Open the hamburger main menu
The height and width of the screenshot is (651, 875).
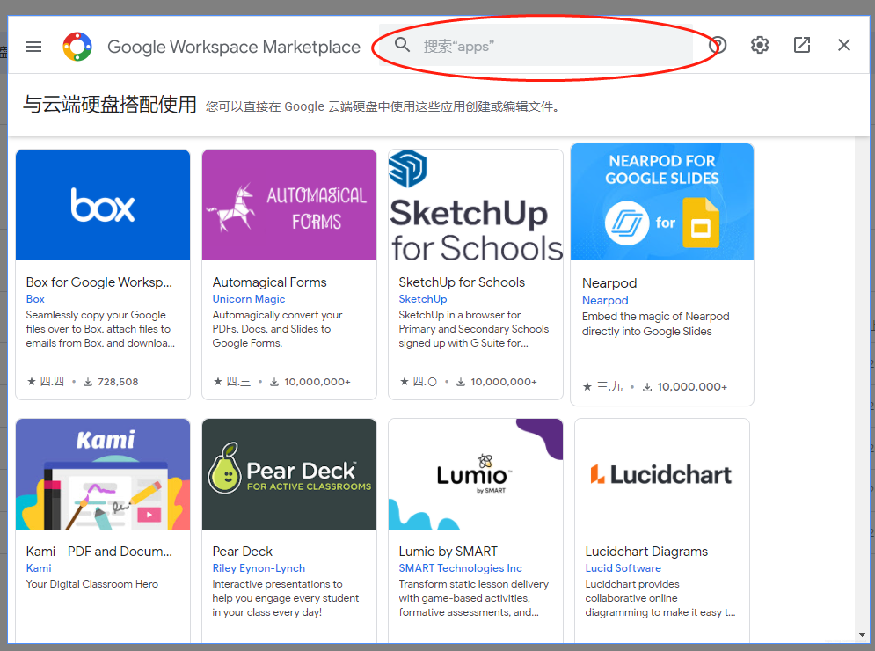coord(33,47)
